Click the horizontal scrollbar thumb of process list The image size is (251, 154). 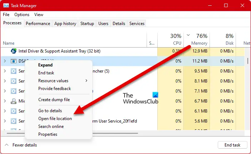click(72, 133)
